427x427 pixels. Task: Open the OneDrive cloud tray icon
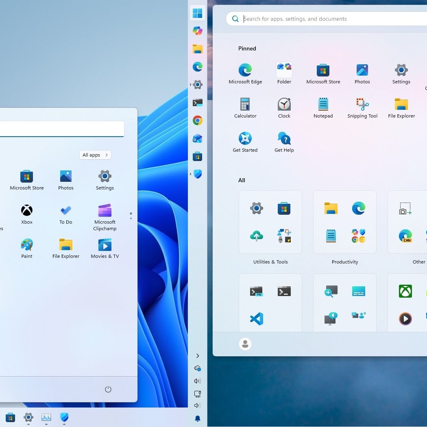pyautogui.click(x=198, y=368)
